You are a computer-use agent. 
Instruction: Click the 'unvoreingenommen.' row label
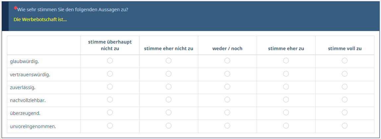coord(33,126)
